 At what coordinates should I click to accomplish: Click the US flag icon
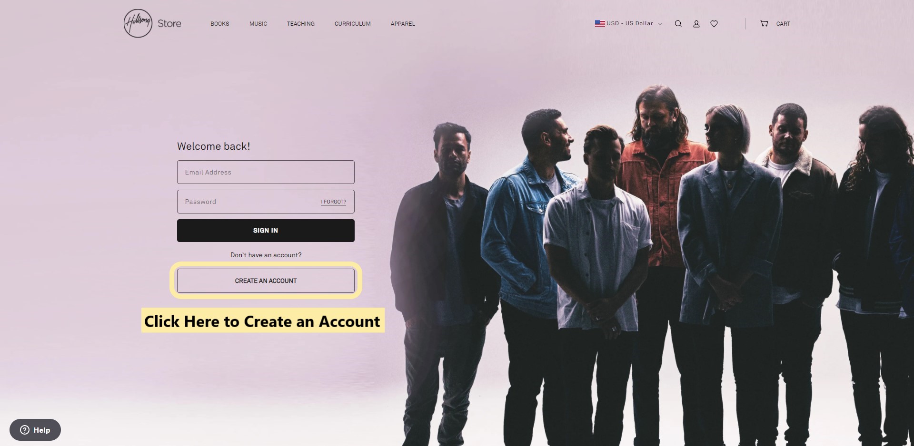(600, 23)
